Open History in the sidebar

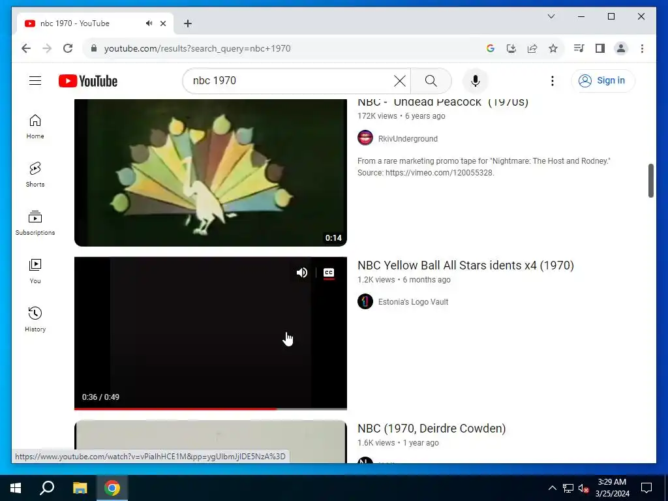click(35, 319)
